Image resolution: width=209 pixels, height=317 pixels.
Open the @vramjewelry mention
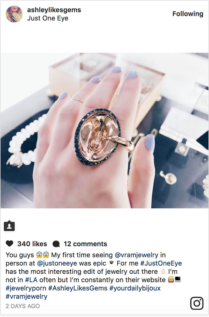(x=137, y=255)
